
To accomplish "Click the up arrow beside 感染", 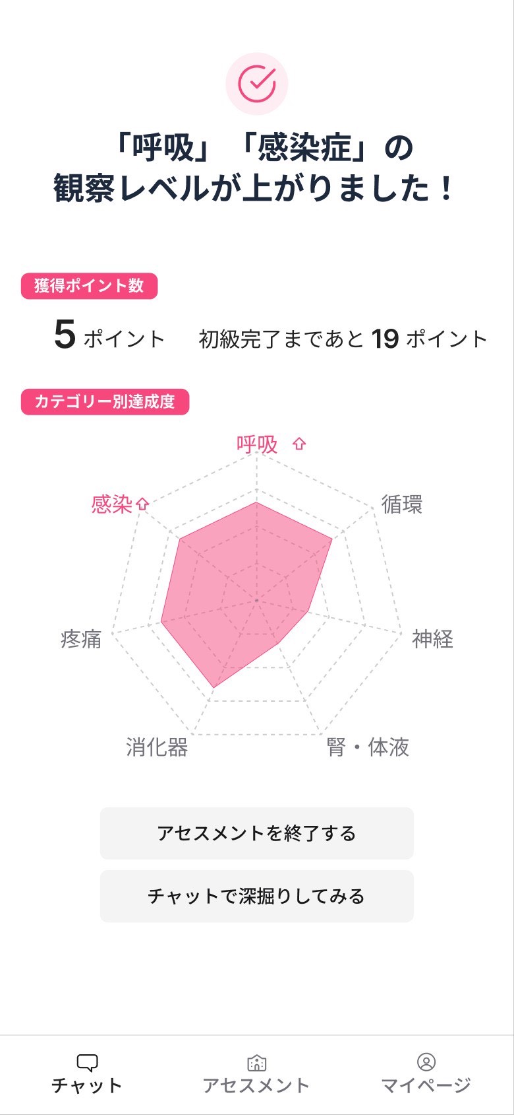I will coord(141,502).
